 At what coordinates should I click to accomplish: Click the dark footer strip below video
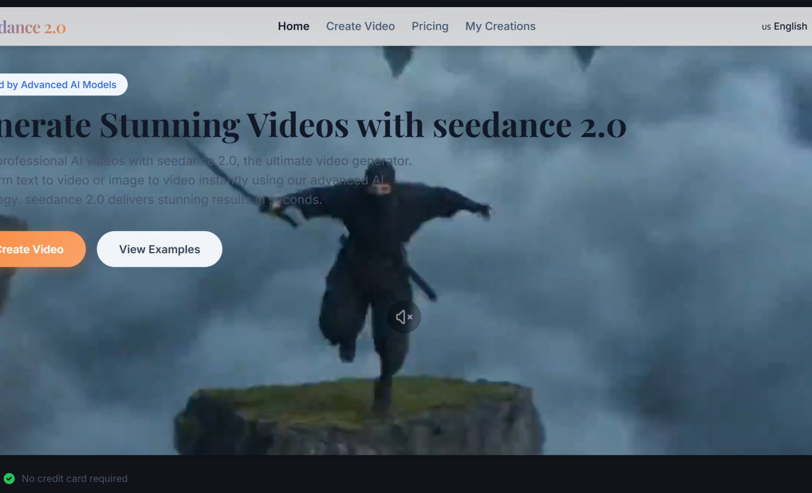coord(406,474)
